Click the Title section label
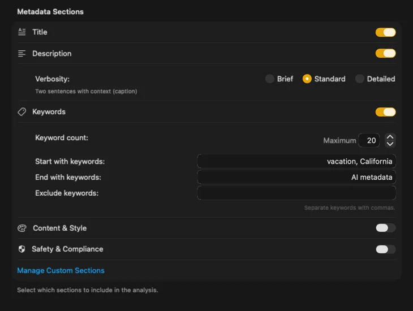The height and width of the screenshot is (311, 413). 40,32
